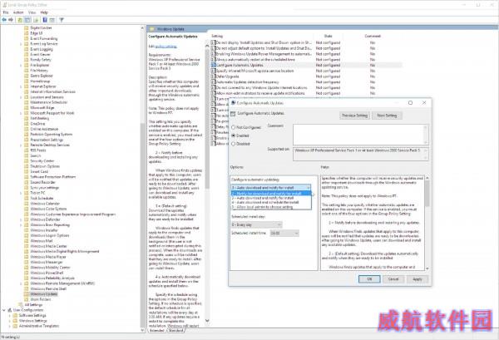The height and width of the screenshot is (340, 499).
Task: Choose option 5 Allow local admin to choose
Action: 271,207
